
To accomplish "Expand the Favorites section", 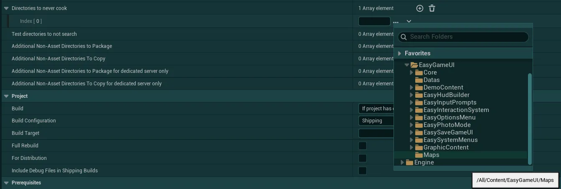I will (x=400, y=53).
